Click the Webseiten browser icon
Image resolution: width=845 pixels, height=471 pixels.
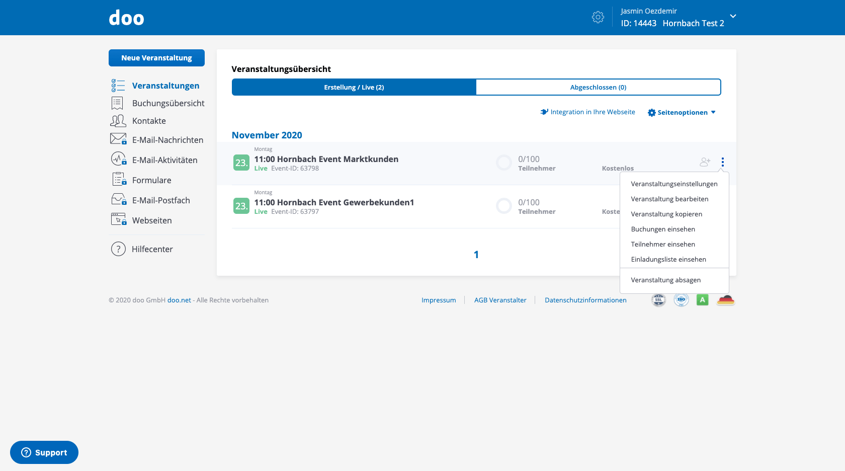click(119, 219)
